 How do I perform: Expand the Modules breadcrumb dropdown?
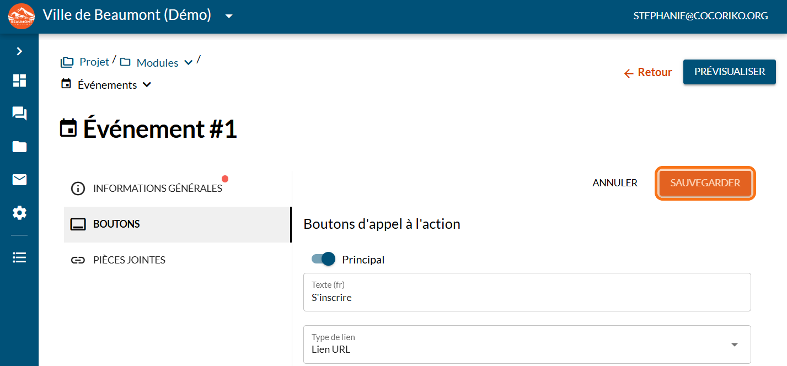point(188,63)
